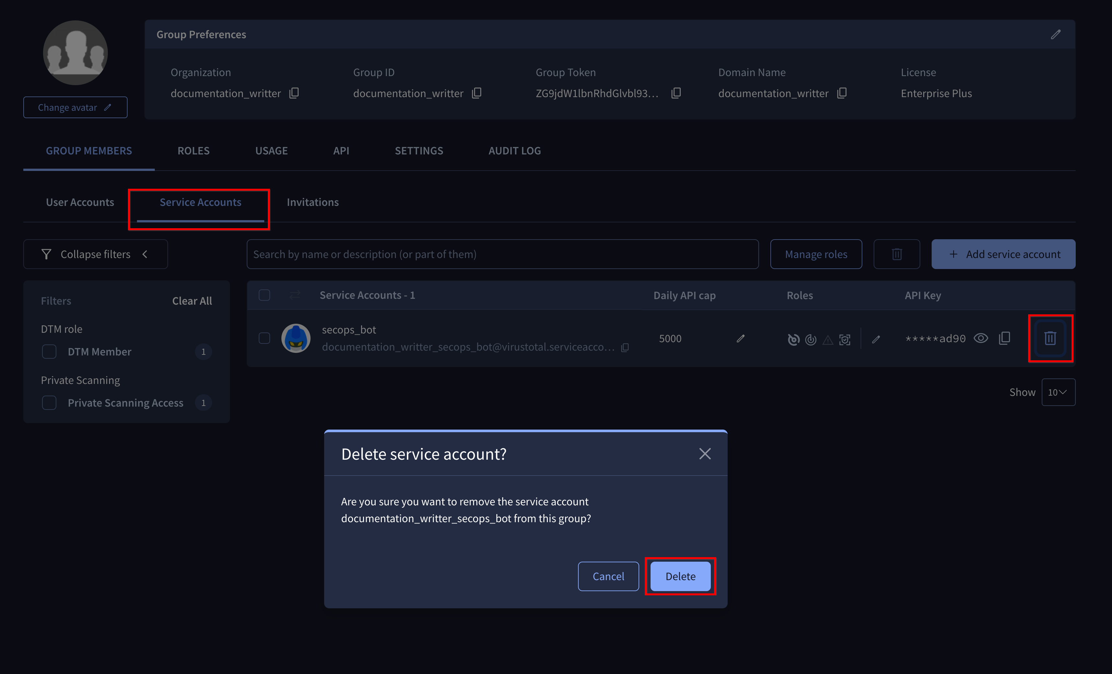This screenshot has width=1112, height=674.
Task: Click the Group Preferences edit pencil
Action: [1056, 34]
